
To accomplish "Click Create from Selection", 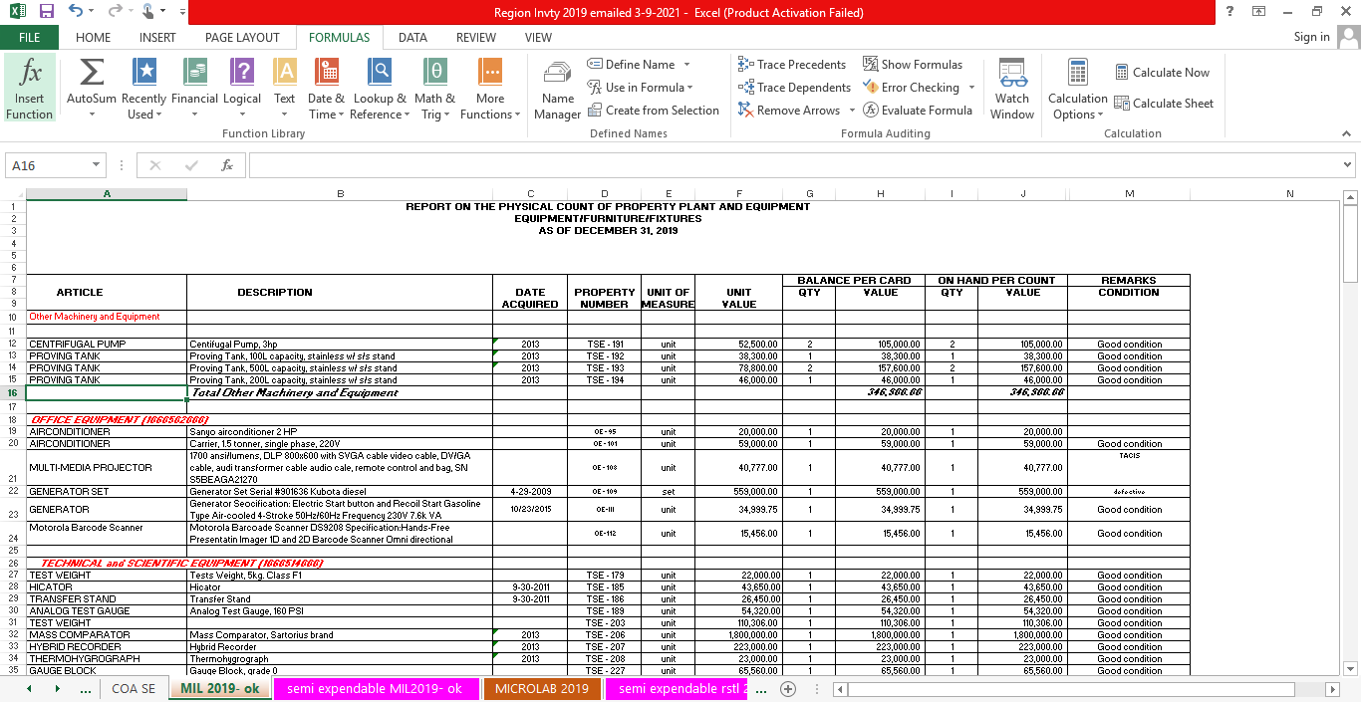I will click(653, 110).
